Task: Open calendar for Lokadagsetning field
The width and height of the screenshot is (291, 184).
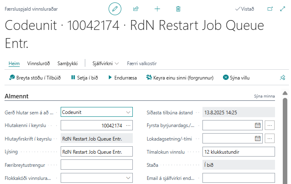Action: 258,139
